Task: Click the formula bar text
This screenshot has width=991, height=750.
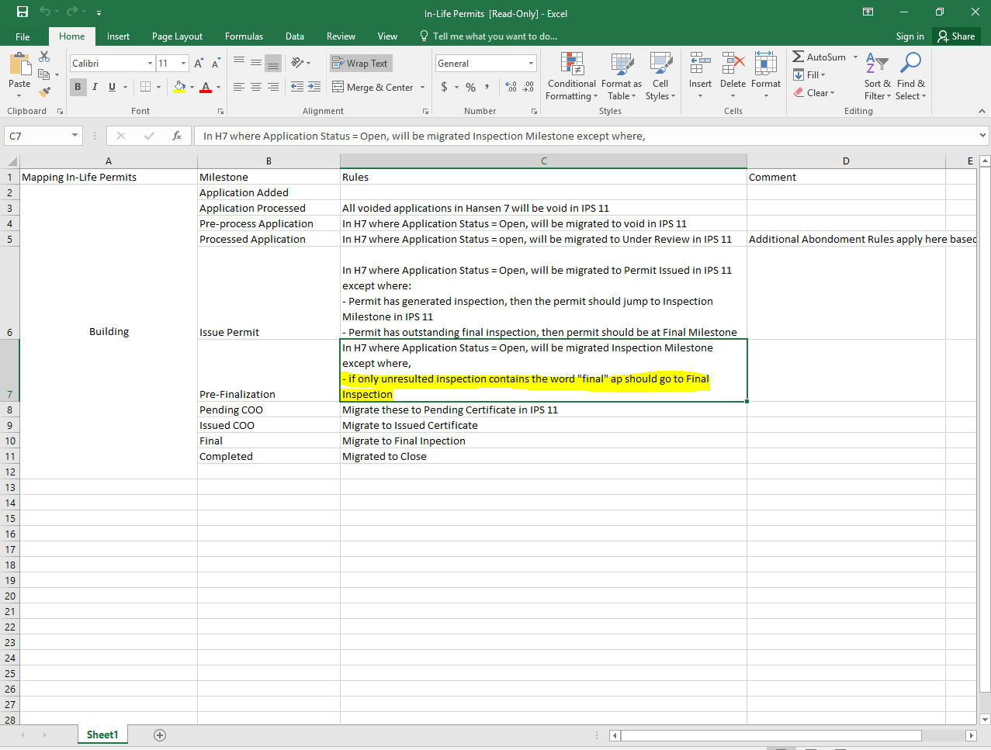Action: [424, 136]
